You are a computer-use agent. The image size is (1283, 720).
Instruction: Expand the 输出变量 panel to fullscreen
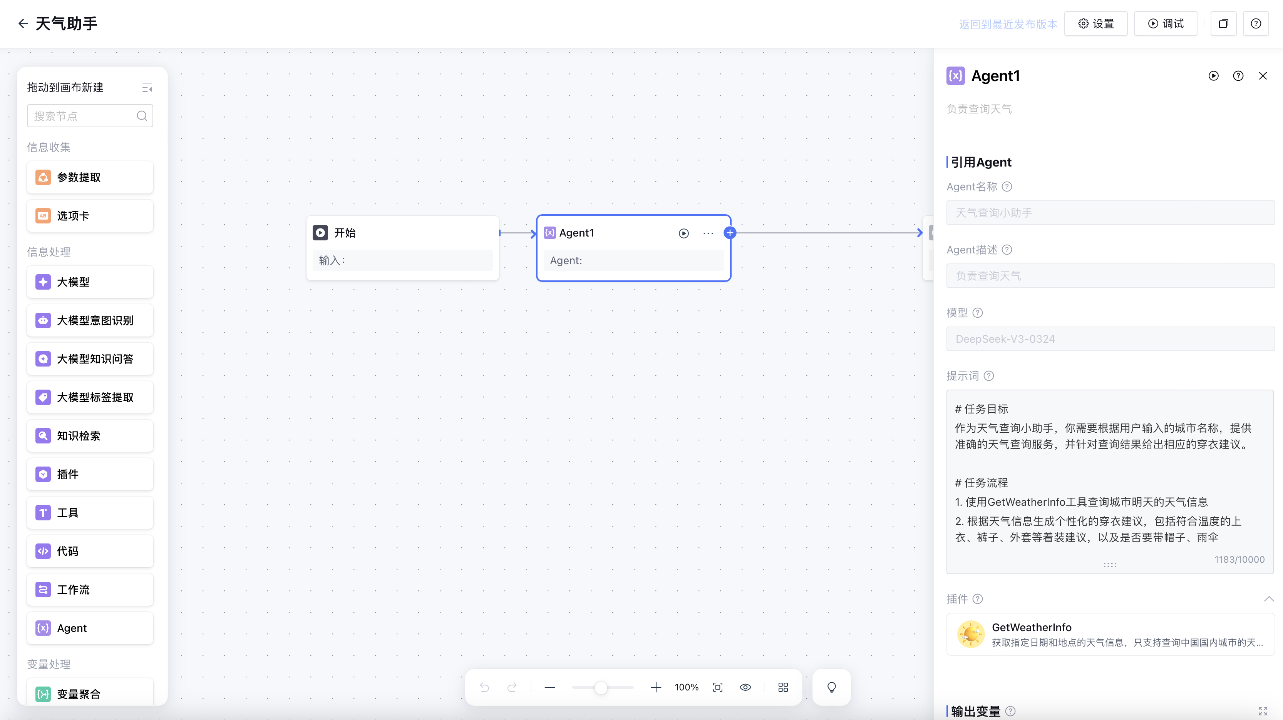tap(1263, 711)
